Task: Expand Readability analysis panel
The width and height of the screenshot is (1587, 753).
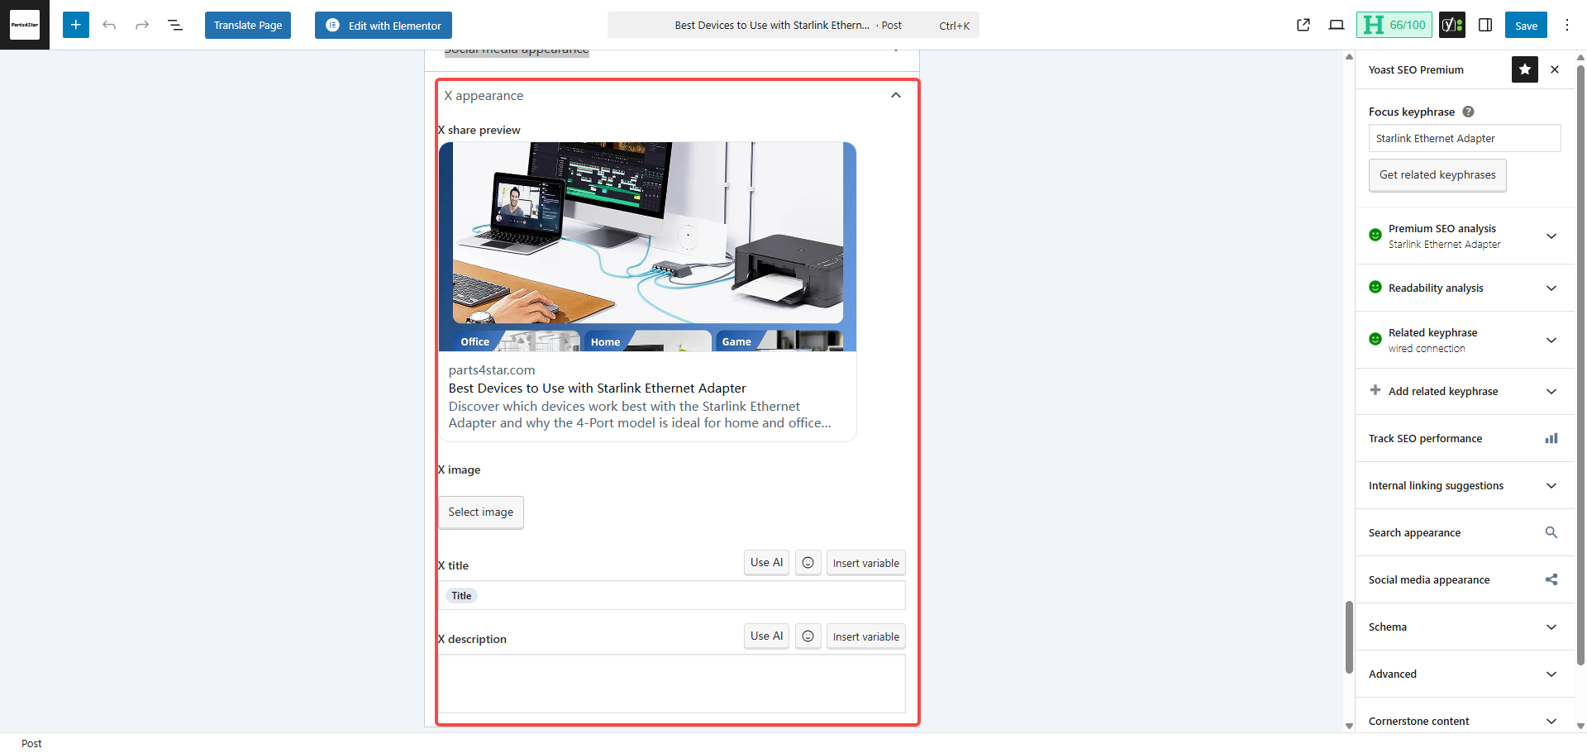Action: point(1551,288)
